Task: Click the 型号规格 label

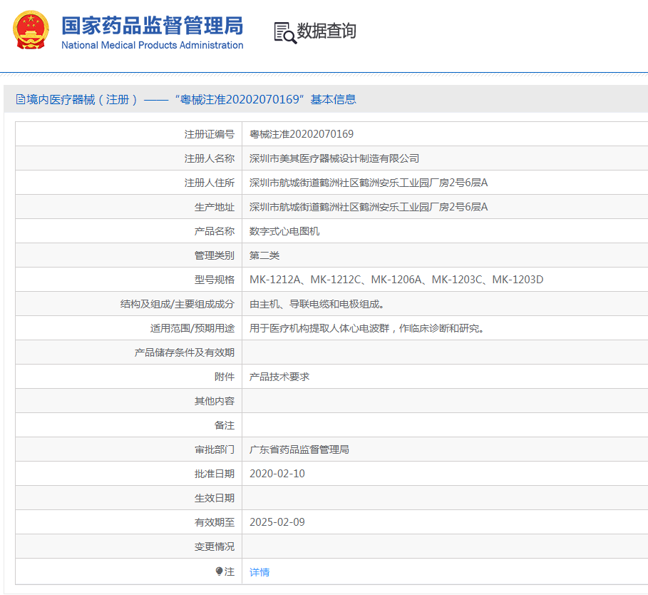Action: click(214, 280)
